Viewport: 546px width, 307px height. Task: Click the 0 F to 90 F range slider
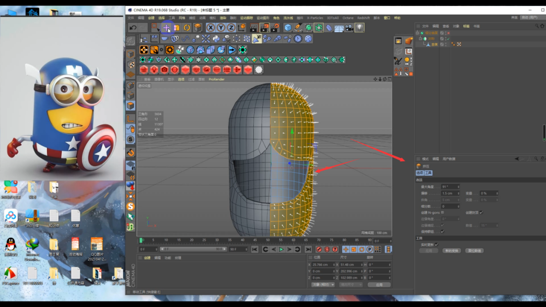(193, 249)
